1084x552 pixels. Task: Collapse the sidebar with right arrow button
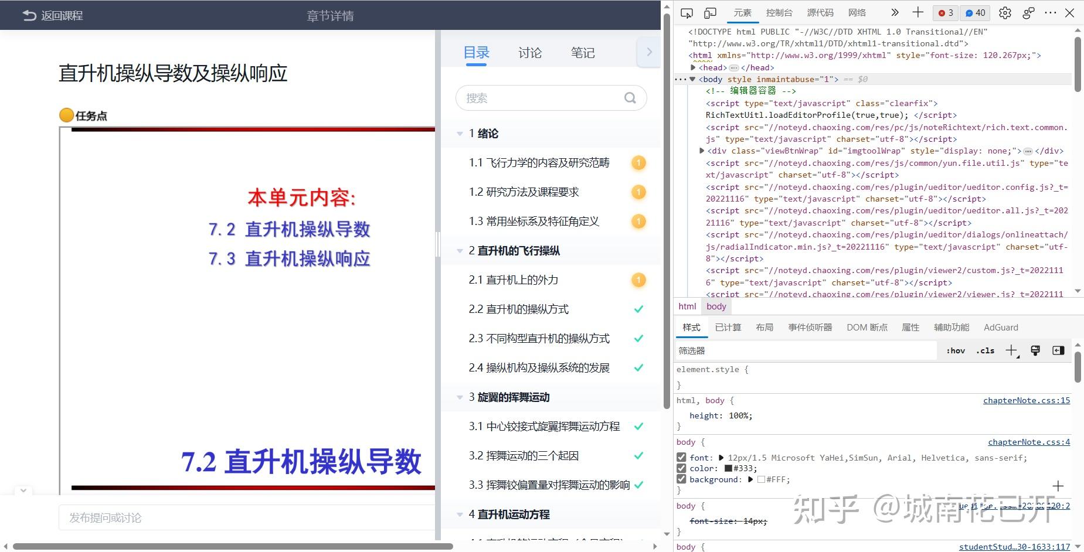[648, 52]
